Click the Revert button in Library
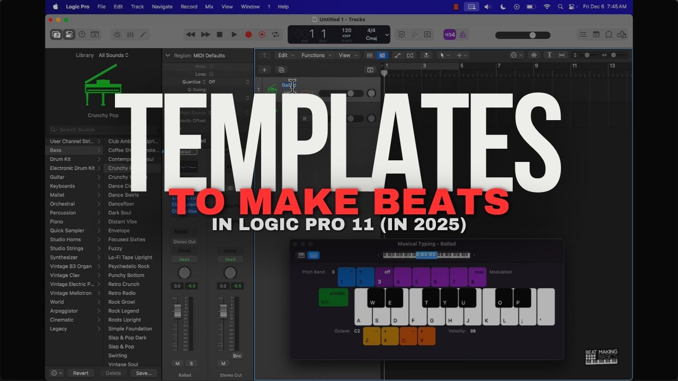This screenshot has width=678, height=381. (x=81, y=373)
